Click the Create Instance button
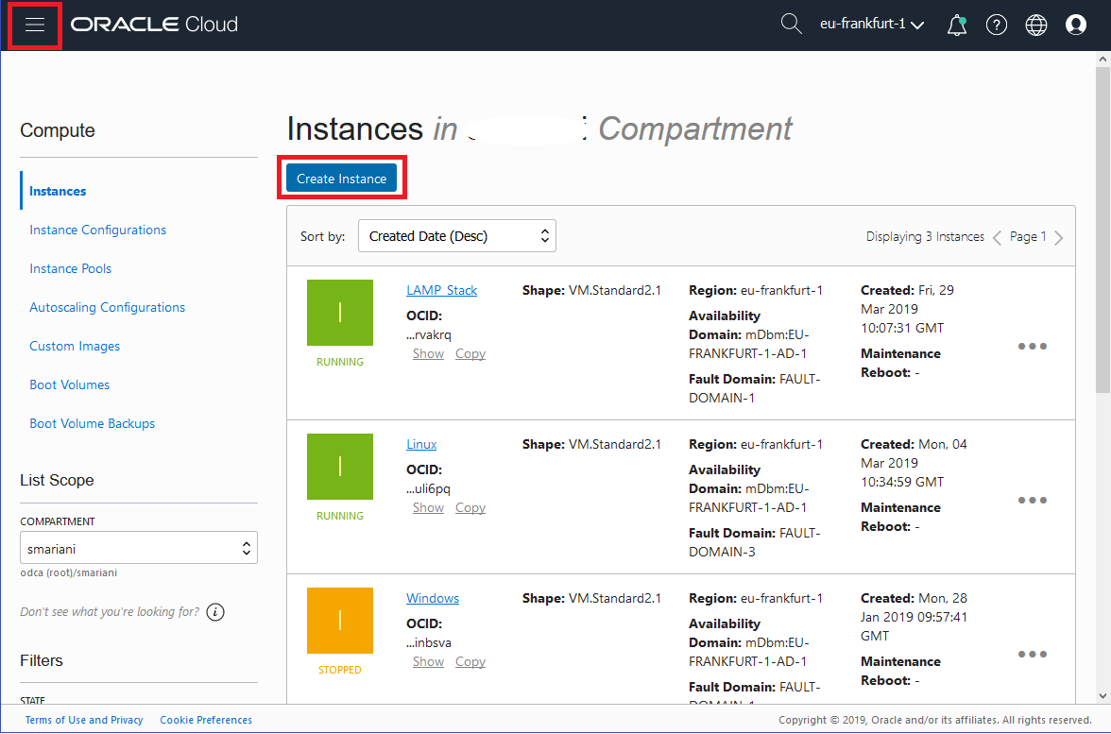 [342, 179]
